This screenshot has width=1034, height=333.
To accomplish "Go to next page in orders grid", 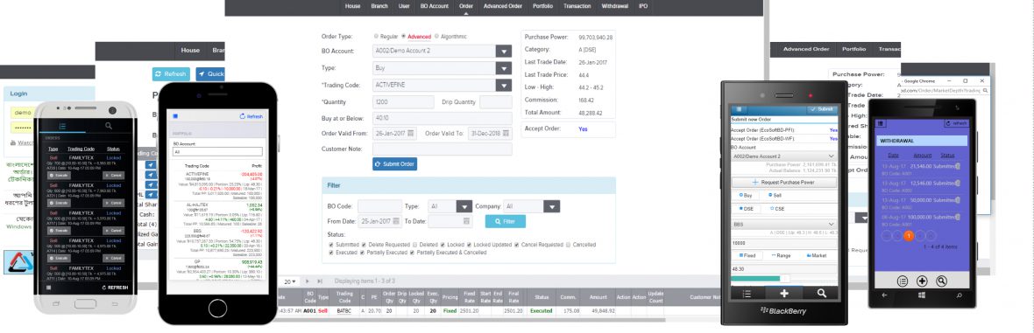I will point(307,281).
